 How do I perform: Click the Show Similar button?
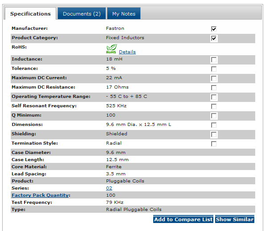pyautogui.click(x=235, y=219)
